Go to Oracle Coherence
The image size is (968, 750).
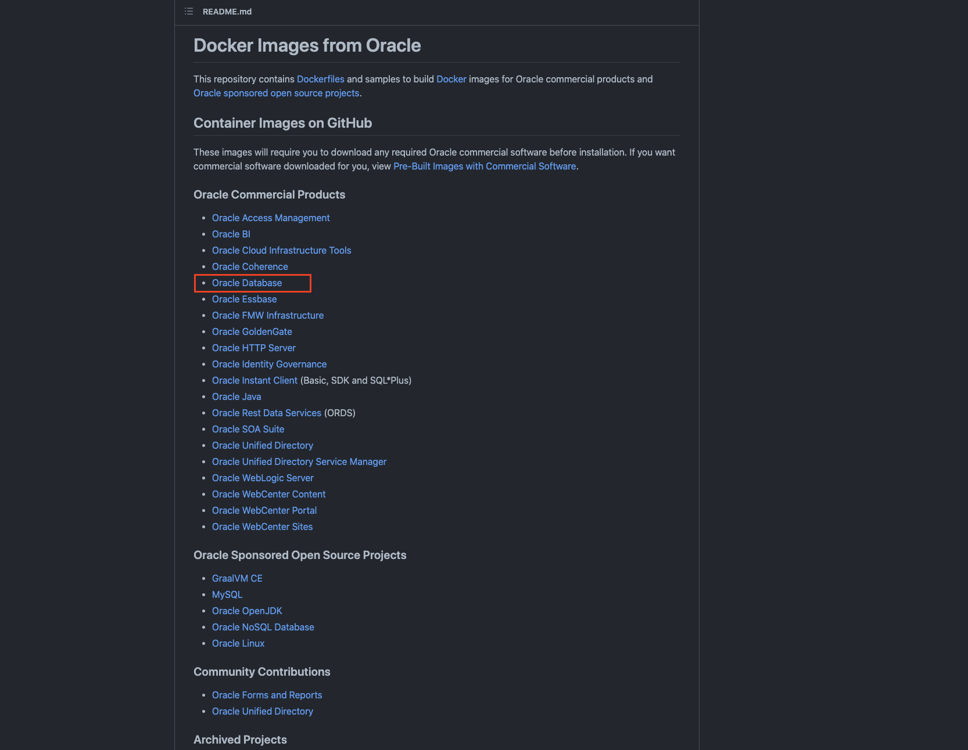250,266
